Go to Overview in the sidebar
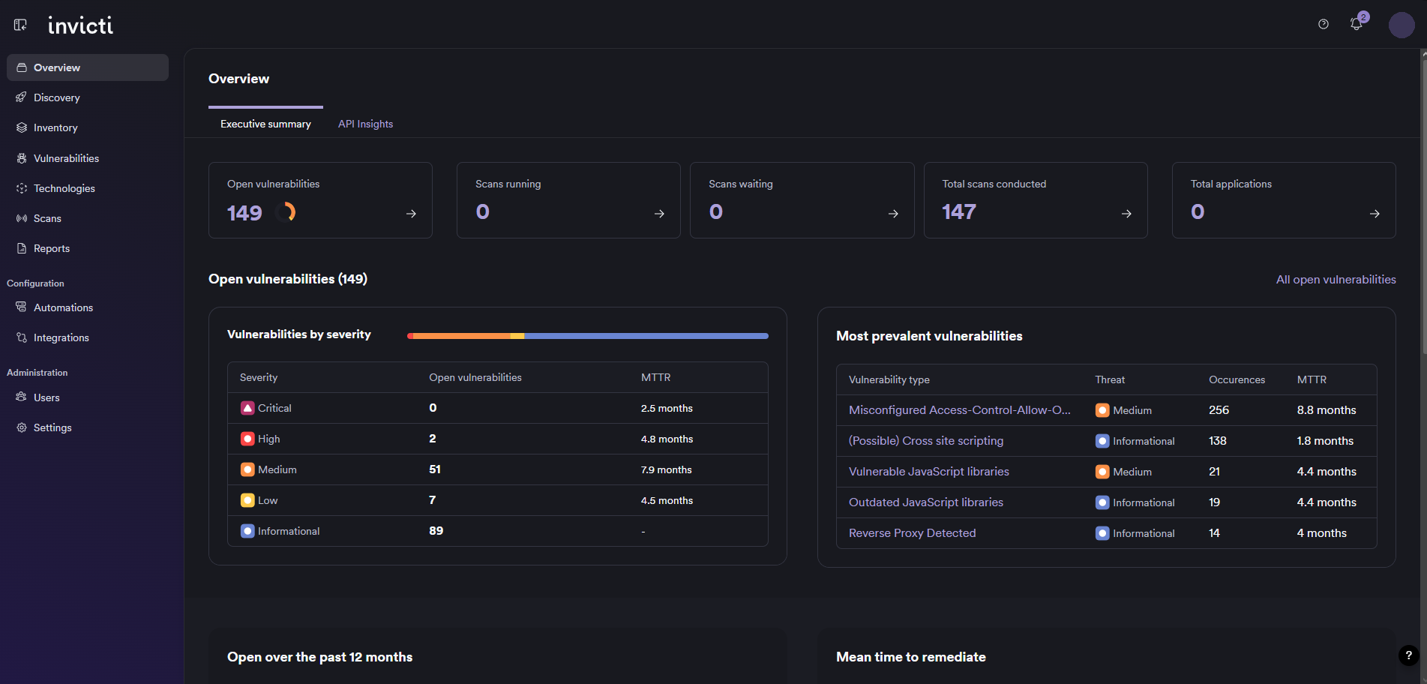Viewport: 1427px width, 684px height. tap(88, 67)
